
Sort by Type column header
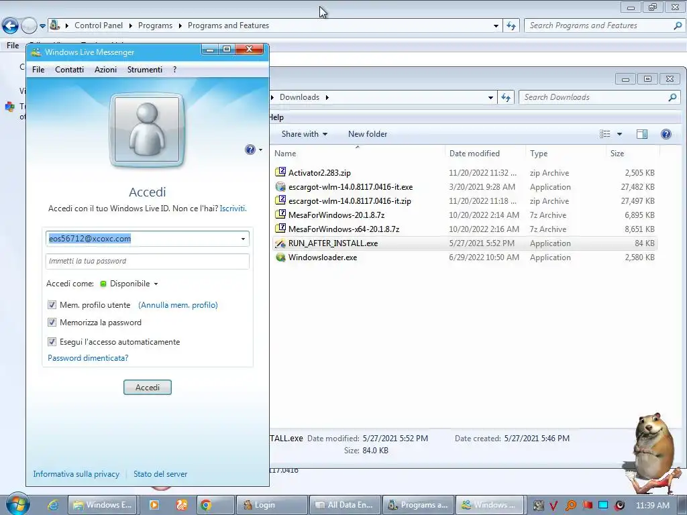[566, 154]
